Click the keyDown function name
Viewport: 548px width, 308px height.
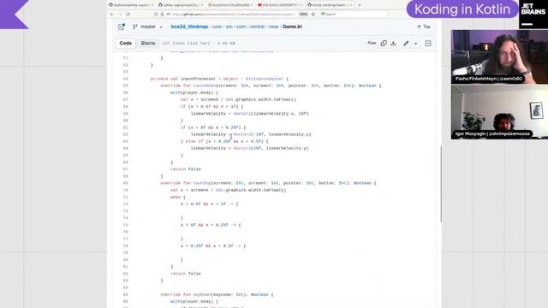(202, 294)
